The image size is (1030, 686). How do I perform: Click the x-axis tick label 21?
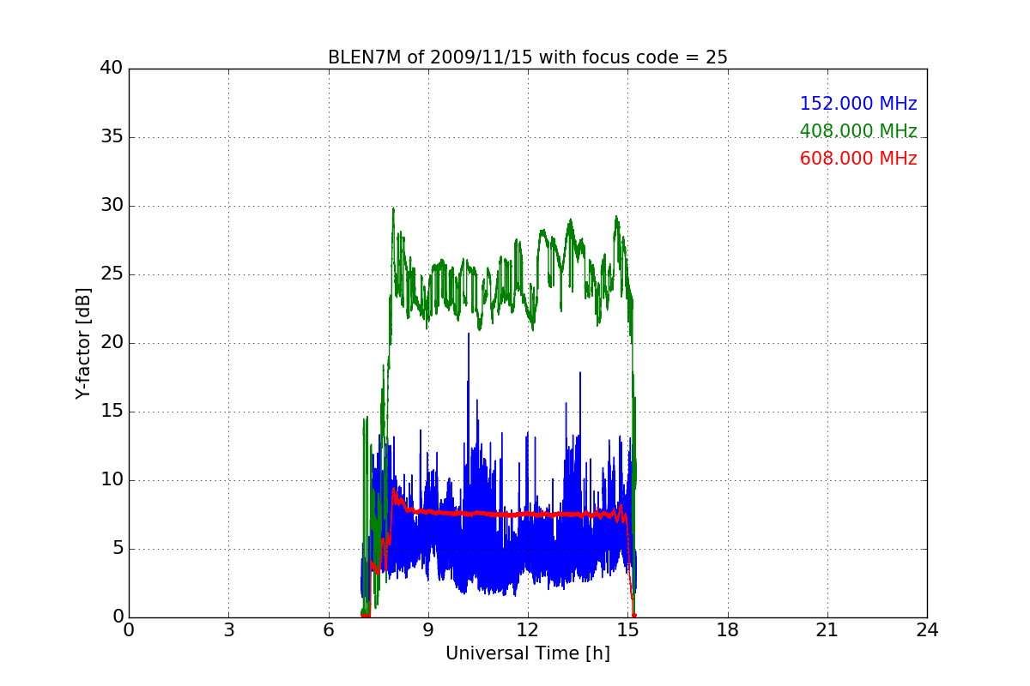pos(827,630)
